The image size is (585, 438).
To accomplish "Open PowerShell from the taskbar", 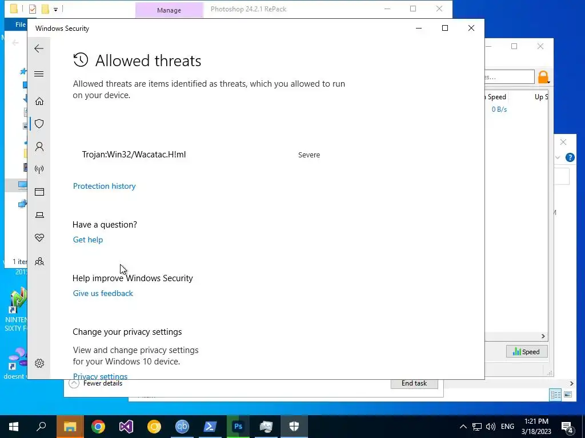I will (210, 427).
